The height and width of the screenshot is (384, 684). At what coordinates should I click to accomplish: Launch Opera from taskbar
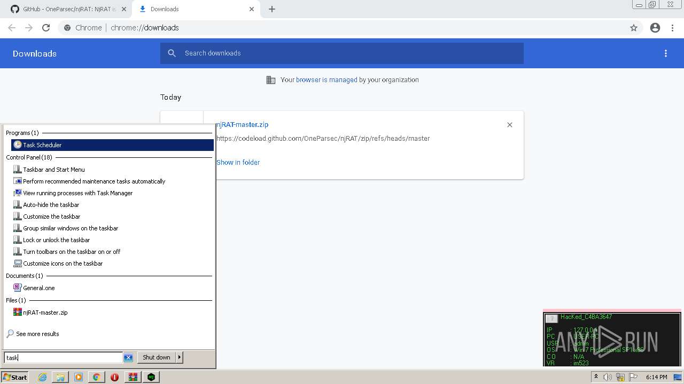click(x=114, y=377)
